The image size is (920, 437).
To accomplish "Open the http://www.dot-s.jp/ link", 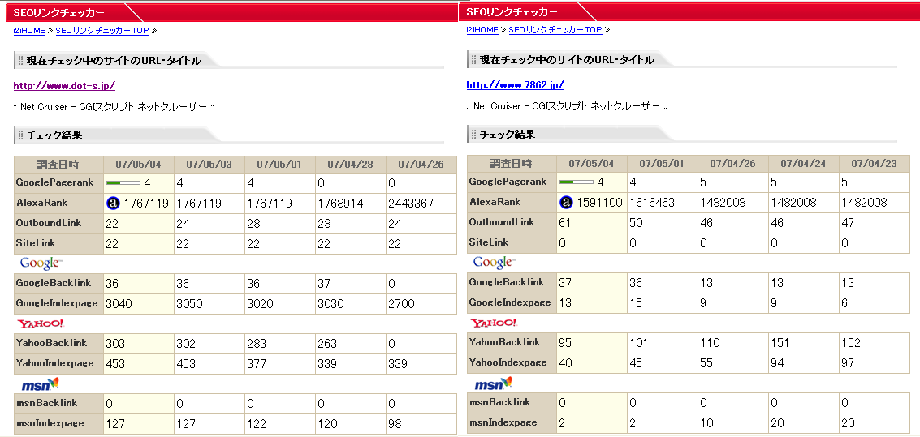I will [64, 85].
